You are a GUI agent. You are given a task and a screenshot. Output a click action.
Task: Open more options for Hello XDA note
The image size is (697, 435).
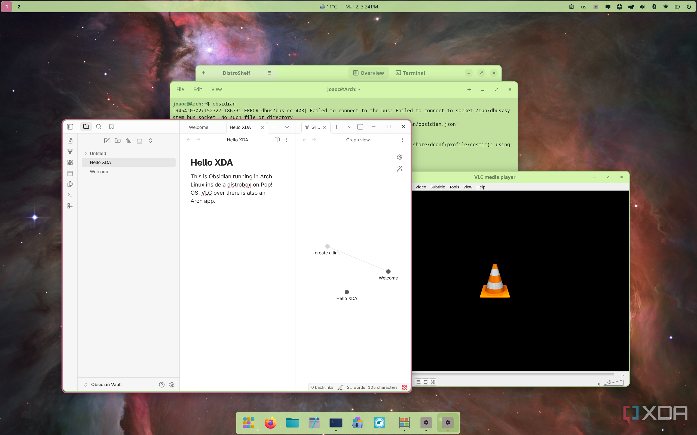pyautogui.click(x=287, y=140)
